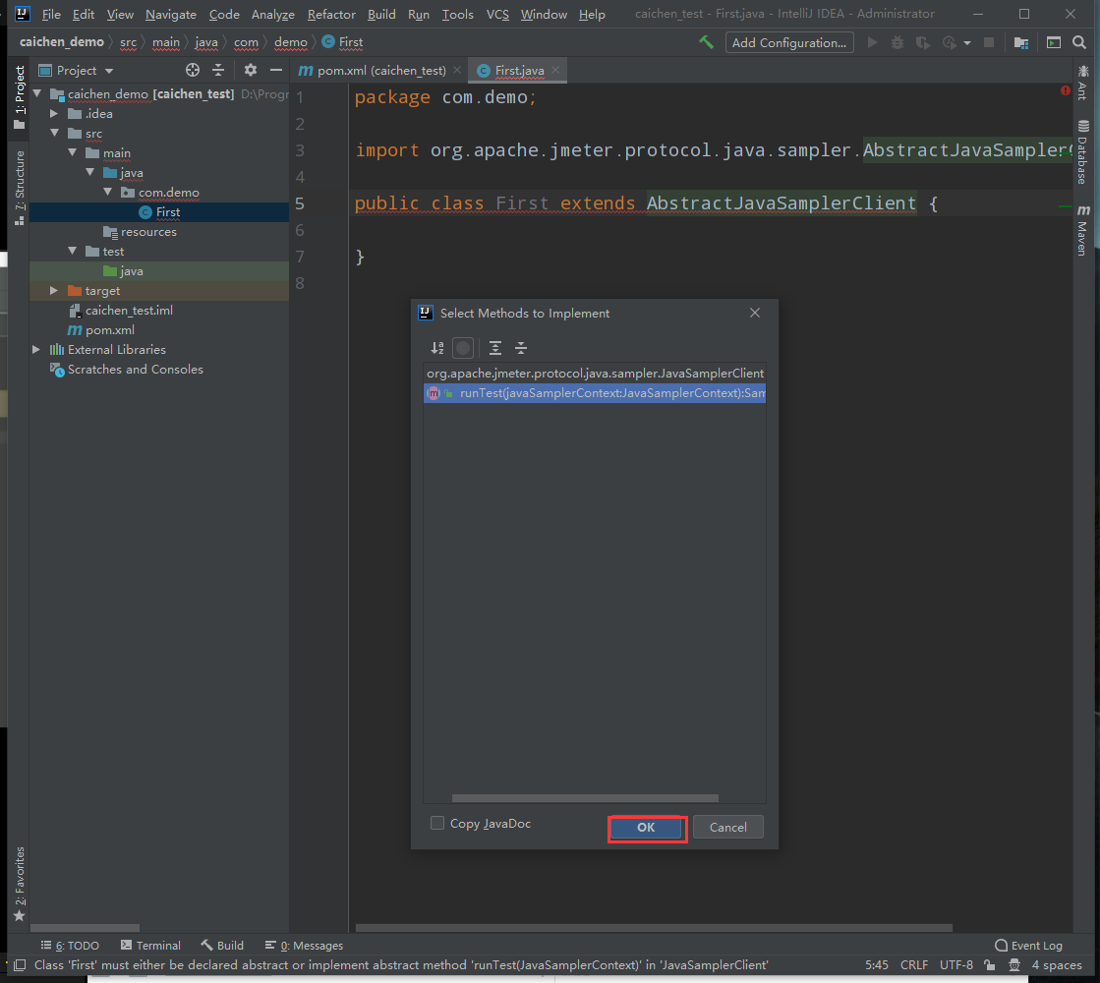Open the Favorites side tool window
Viewport: 1100px width, 983px height.
pyautogui.click(x=20, y=884)
